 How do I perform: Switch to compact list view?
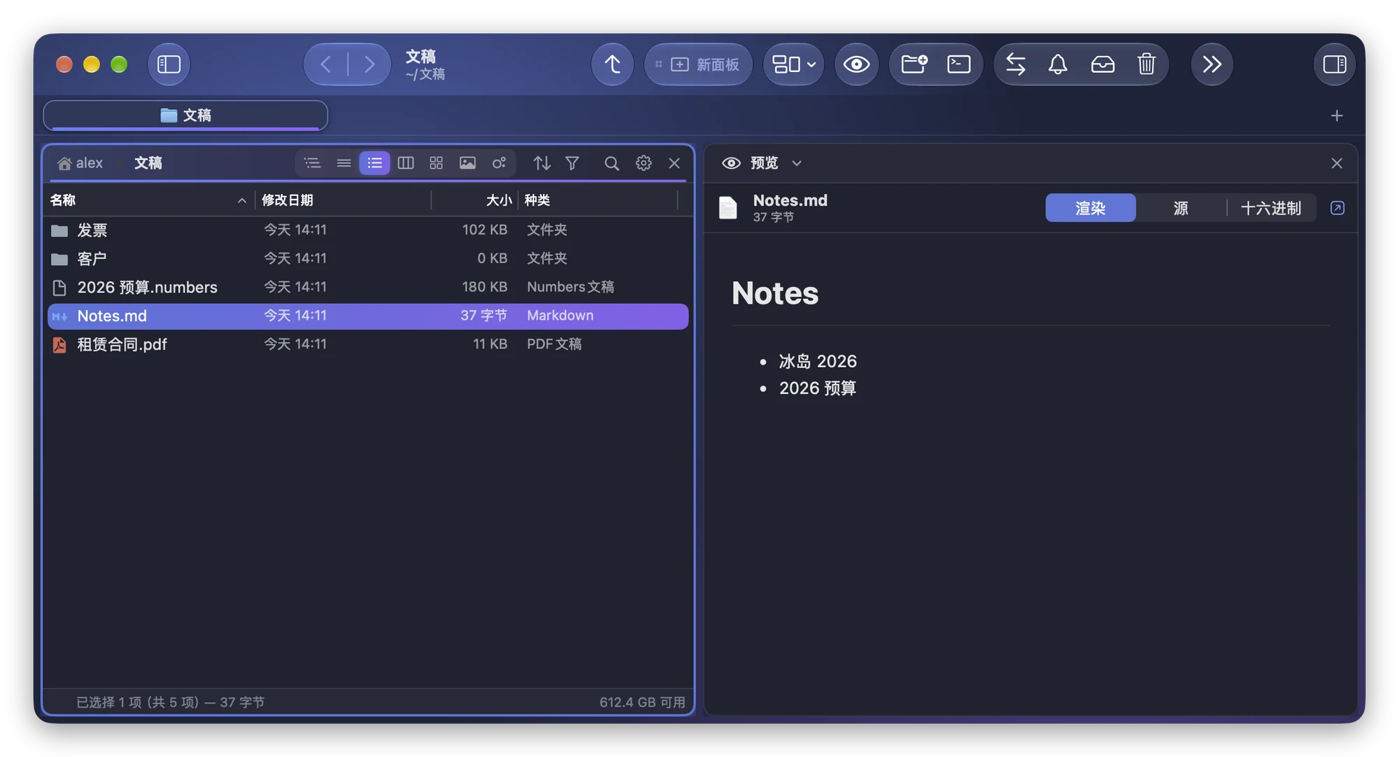[343, 163]
